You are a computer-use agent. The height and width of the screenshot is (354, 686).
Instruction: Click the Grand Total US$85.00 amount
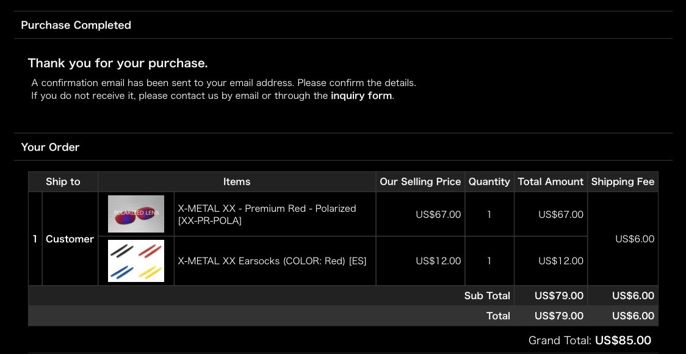click(x=623, y=341)
